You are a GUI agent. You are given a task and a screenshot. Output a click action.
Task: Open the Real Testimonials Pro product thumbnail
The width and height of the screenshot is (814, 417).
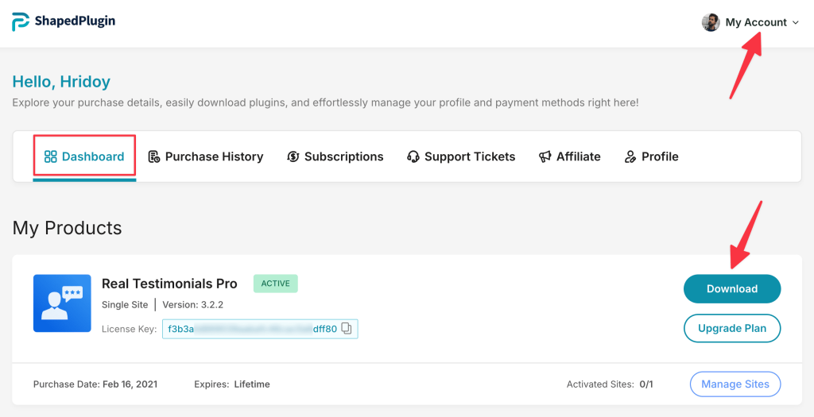[62, 303]
